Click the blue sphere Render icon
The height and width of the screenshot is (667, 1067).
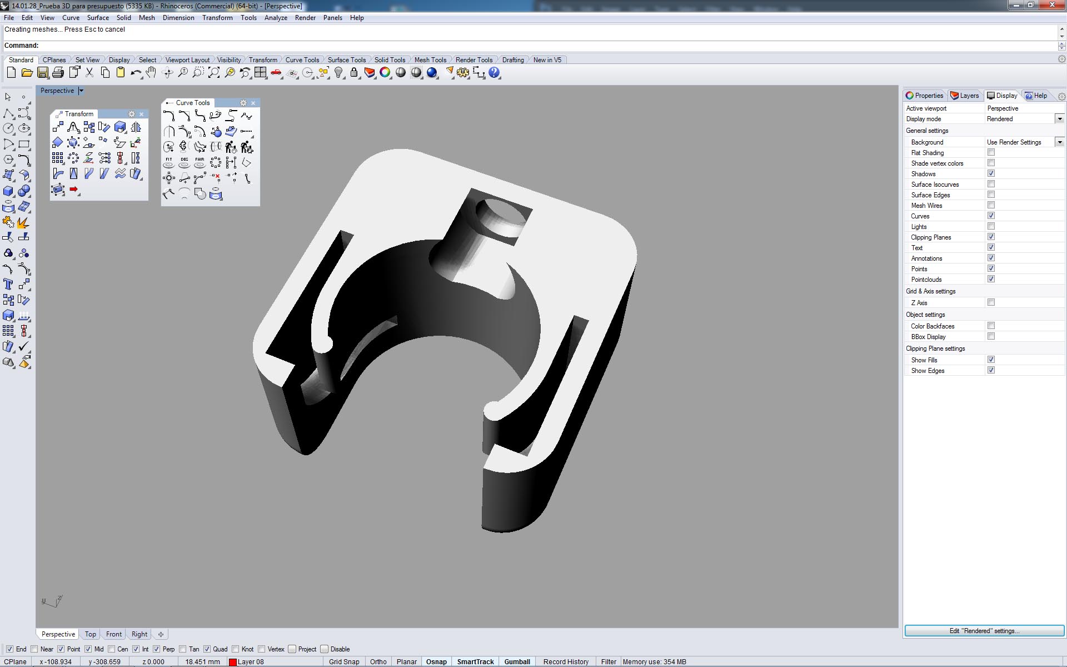(432, 72)
